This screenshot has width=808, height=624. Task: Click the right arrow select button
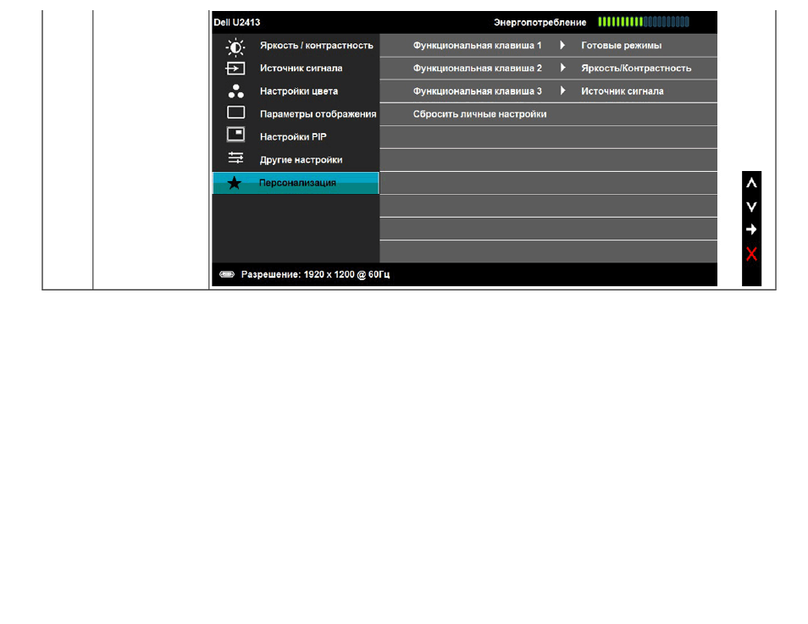click(x=751, y=229)
